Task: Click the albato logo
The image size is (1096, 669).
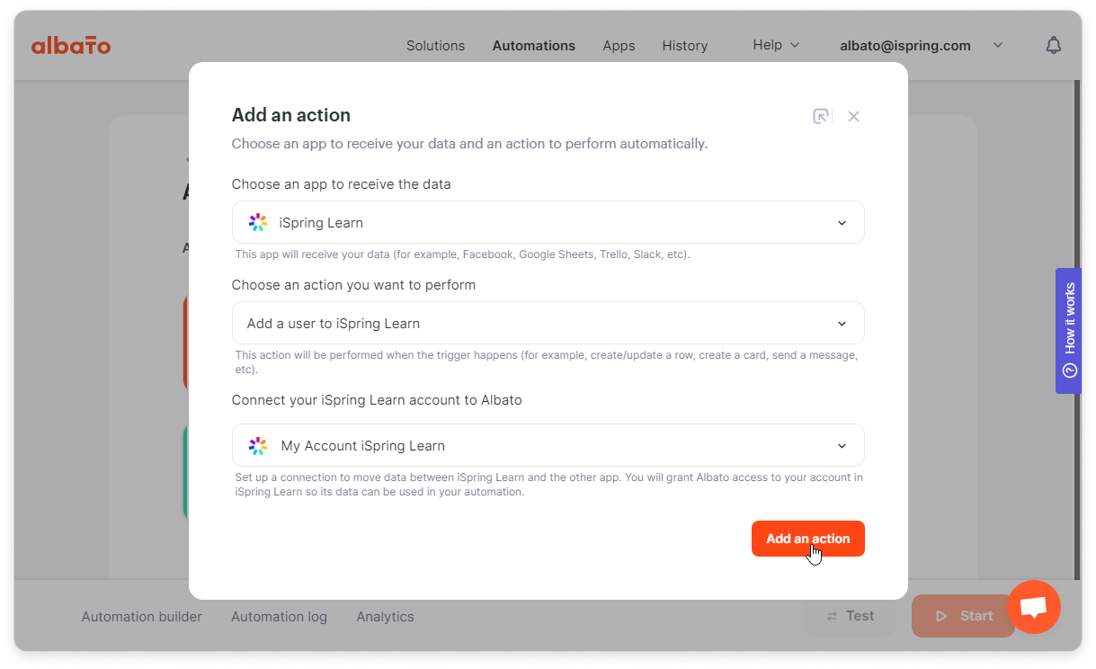Action: tap(71, 45)
